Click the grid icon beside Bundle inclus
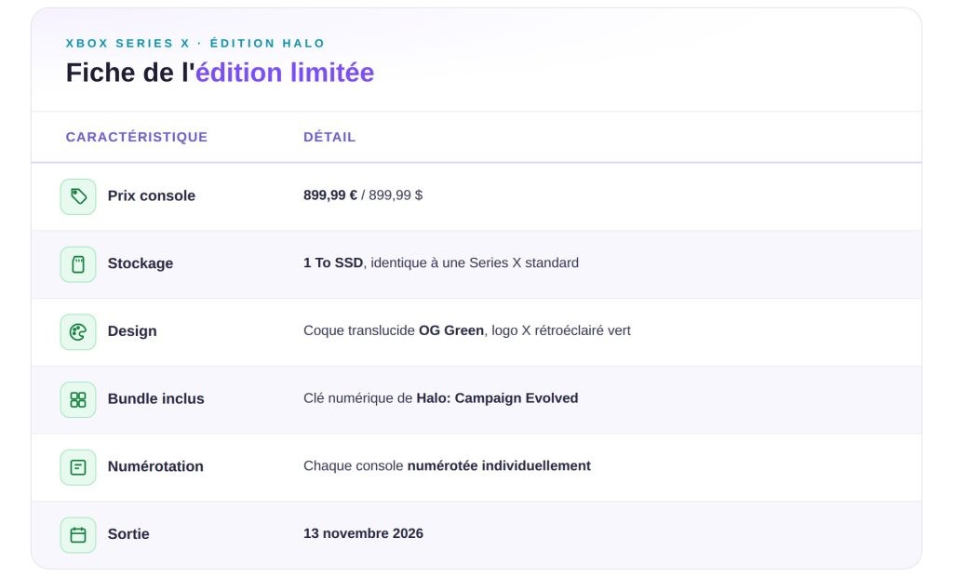The width and height of the screenshot is (953, 578). 78,399
